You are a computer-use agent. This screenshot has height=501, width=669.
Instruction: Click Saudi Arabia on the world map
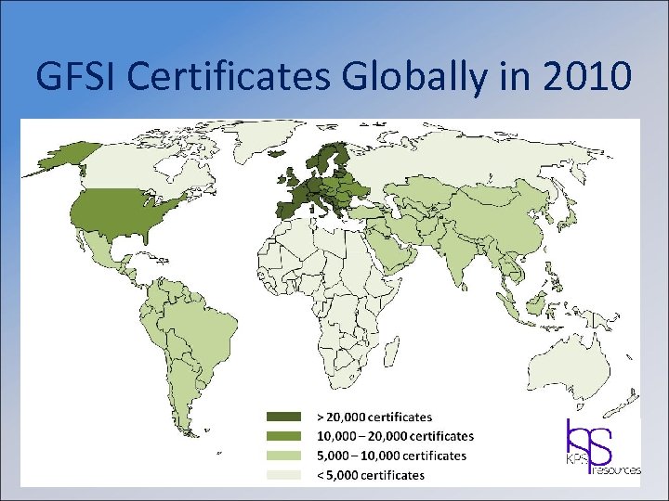[392, 250]
